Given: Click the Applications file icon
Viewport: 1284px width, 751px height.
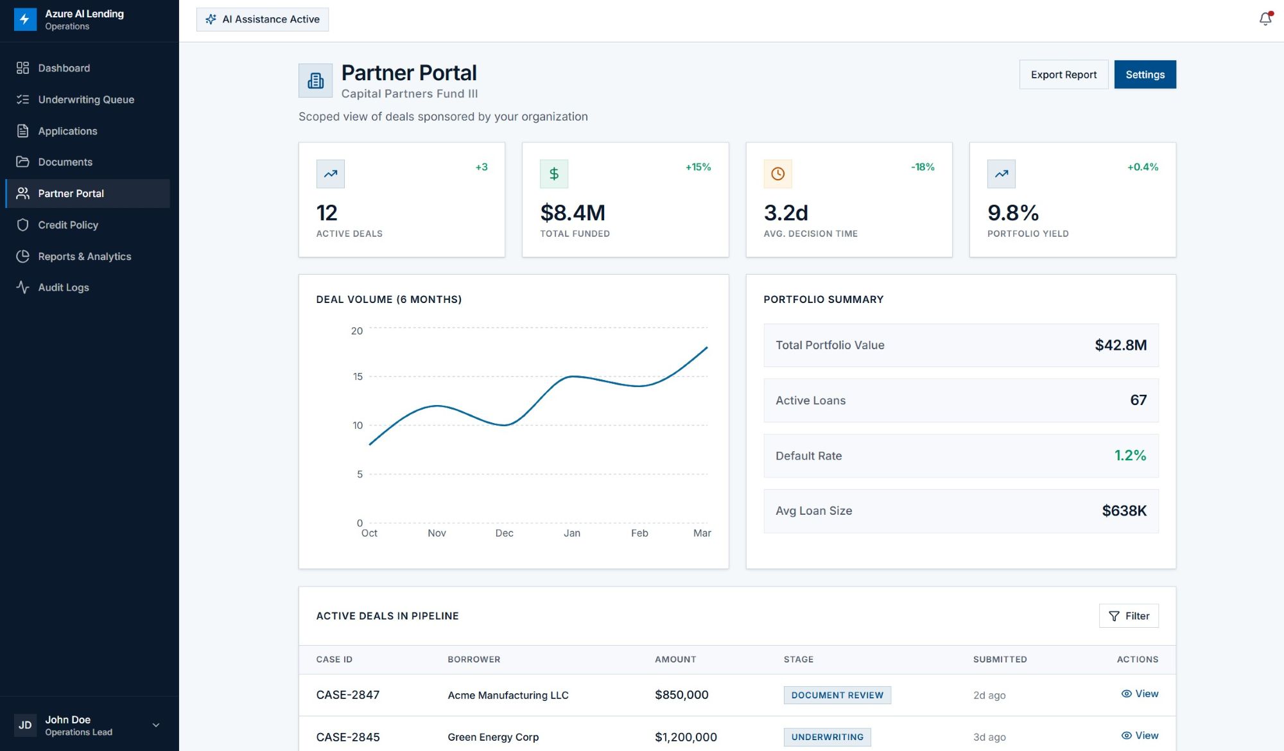Looking at the screenshot, I should tap(22, 131).
